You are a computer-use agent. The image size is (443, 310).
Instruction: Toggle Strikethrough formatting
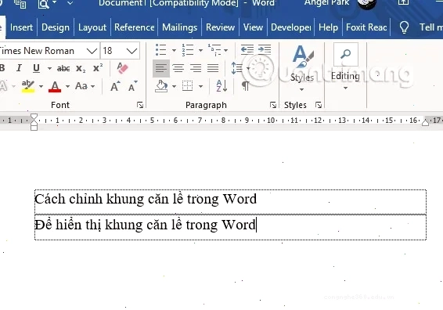point(63,68)
